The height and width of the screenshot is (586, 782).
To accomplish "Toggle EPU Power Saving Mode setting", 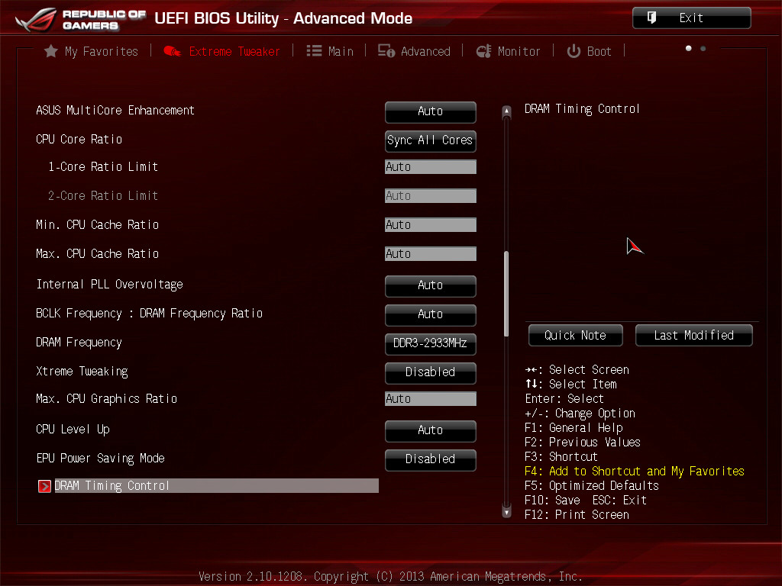I will (x=430, y=459).
